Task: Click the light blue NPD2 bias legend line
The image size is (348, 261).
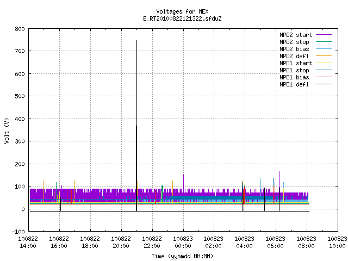Action: pyautogui.click(x=324, y=49)
